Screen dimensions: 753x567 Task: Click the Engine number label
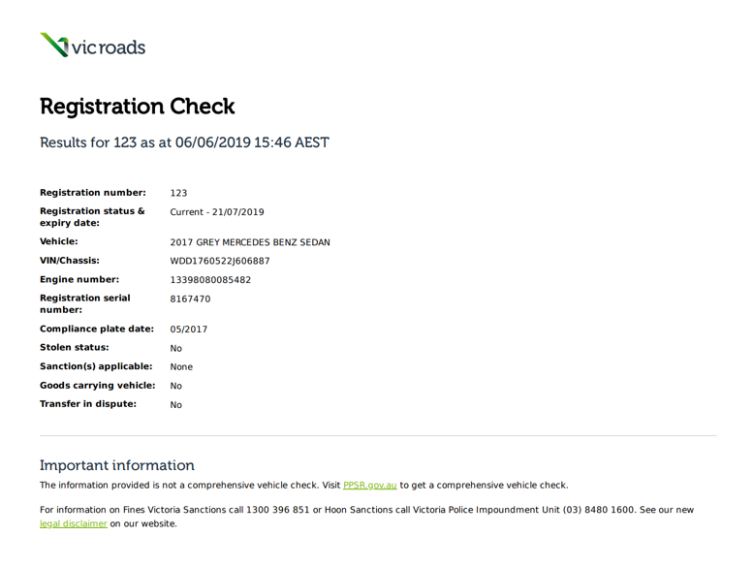[78, 279]
